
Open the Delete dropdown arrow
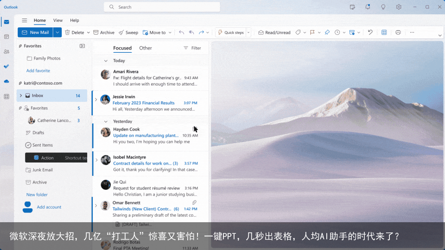(x=88, y=32)
